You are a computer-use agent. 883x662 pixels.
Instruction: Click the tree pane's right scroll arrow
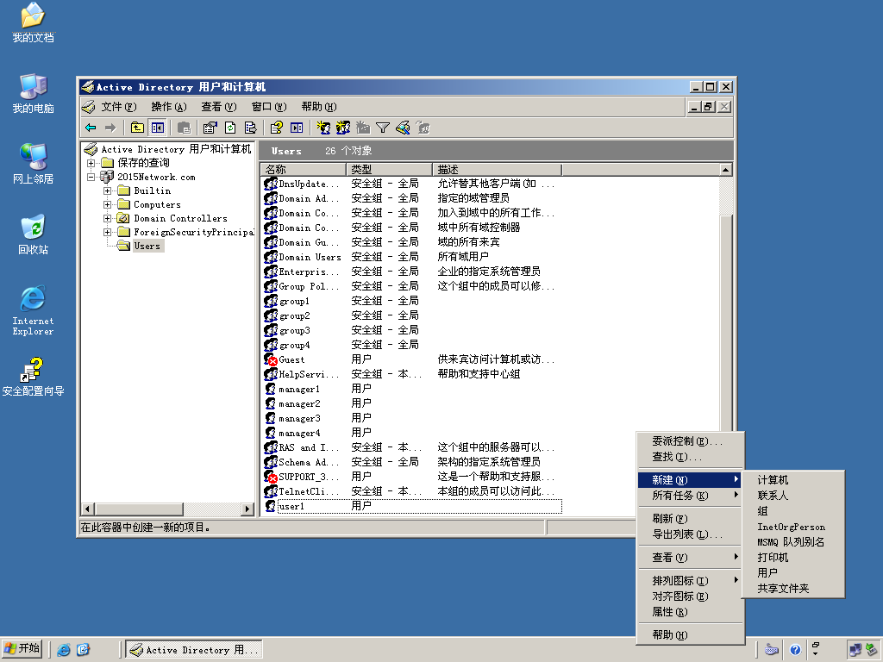click(x=247, y=509)
